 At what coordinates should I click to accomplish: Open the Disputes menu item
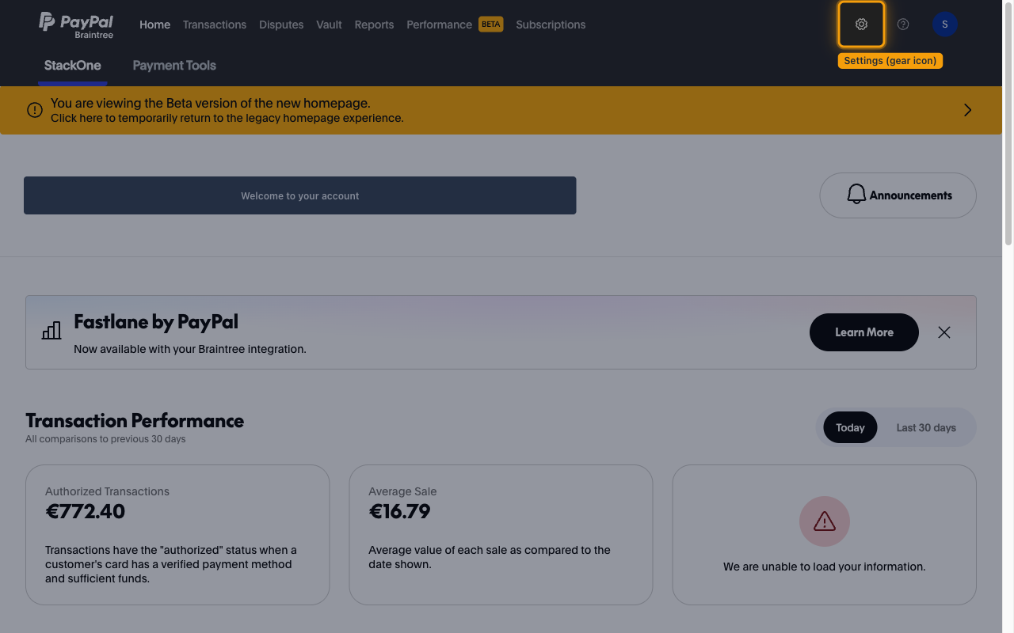(x=281, y=25)
